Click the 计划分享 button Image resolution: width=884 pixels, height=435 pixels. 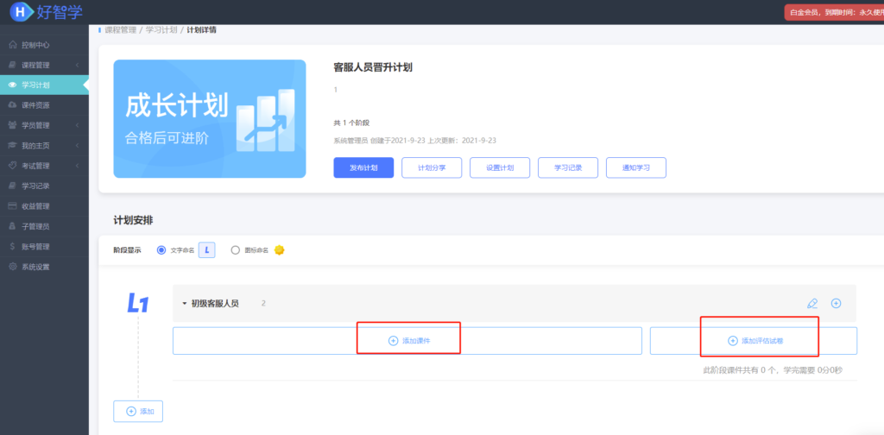coord(432,168)
